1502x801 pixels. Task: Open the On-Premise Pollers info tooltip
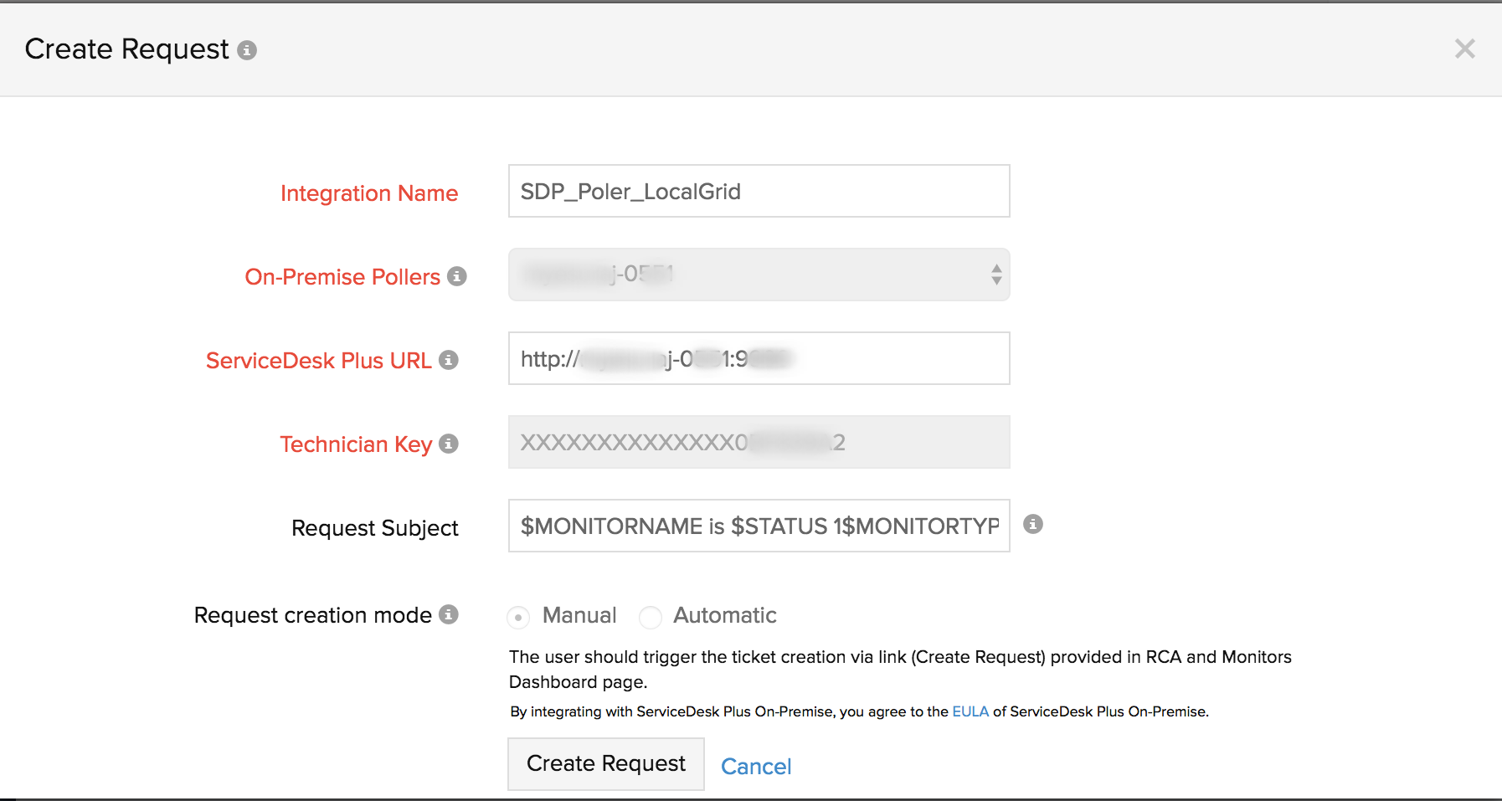point(457,278)
